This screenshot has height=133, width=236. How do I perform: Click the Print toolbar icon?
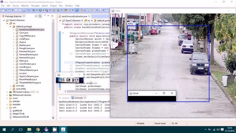(x=24, y=10)
